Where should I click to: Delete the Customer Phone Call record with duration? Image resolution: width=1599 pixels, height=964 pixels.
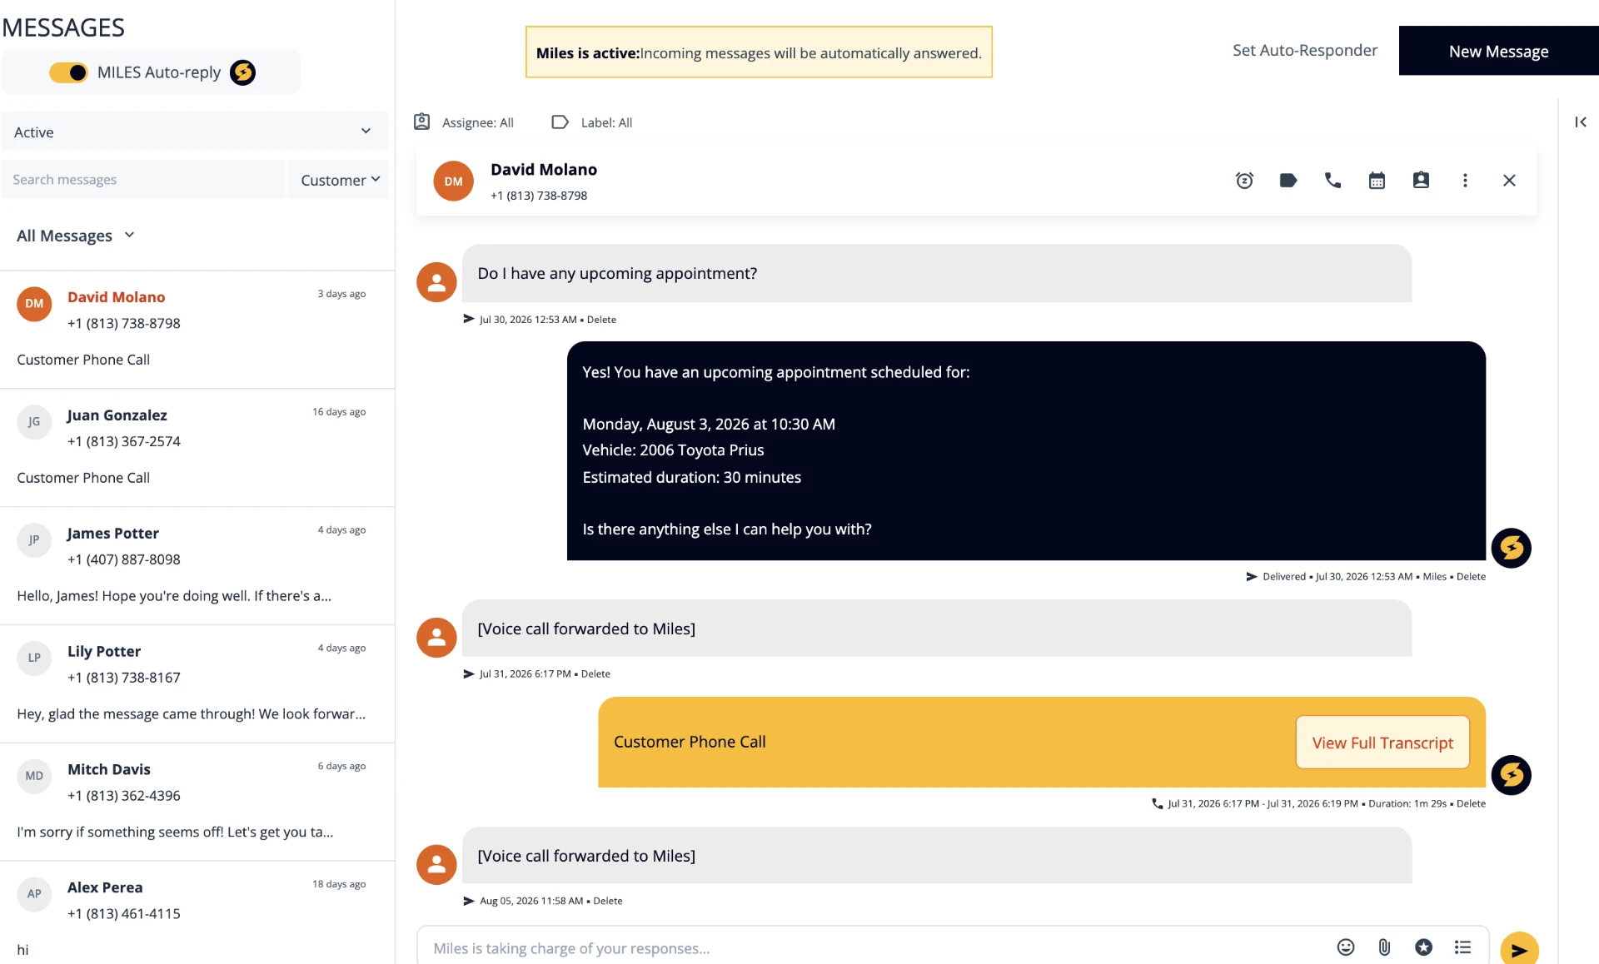pyautogui.click(x=1471, y=804)
